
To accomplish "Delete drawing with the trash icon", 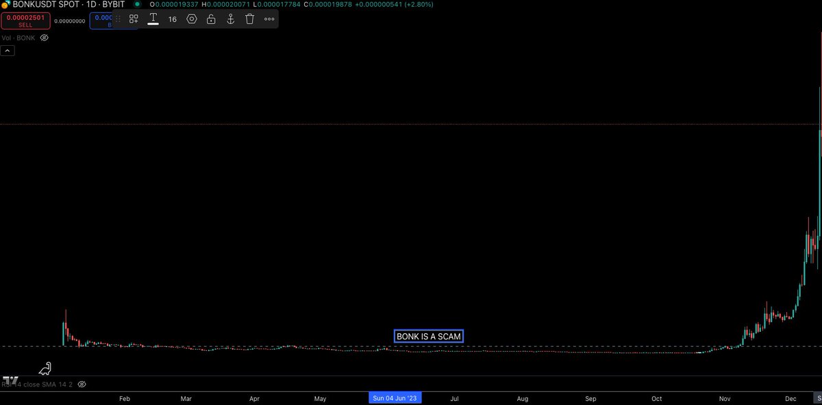I will [250, 19].
